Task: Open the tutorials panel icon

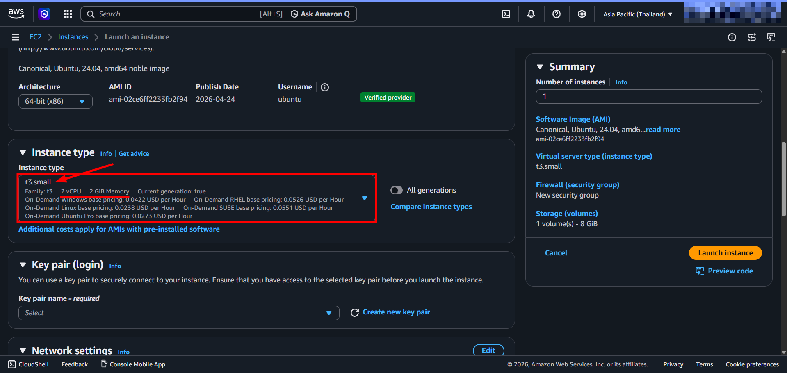Action: [x=771, y=37]
